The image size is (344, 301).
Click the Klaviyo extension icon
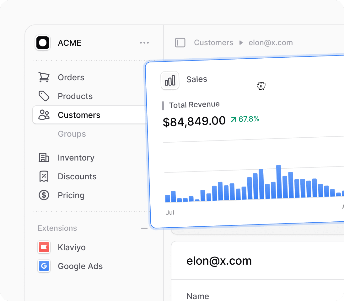point(44,247)
